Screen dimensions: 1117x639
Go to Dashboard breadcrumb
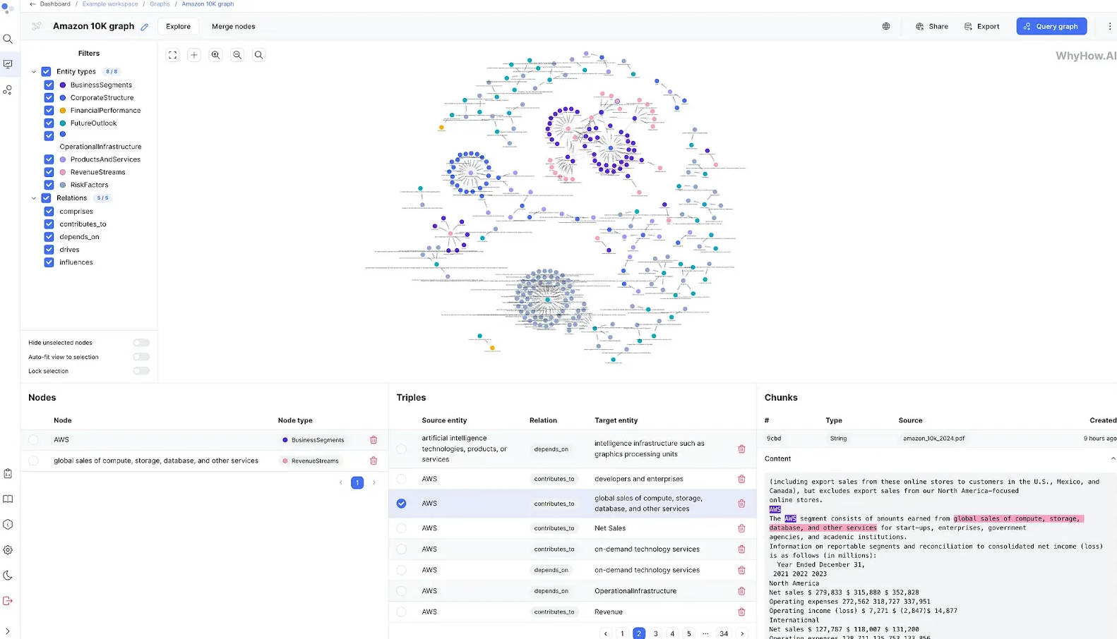pyautogui.click(x=55, y=4)
